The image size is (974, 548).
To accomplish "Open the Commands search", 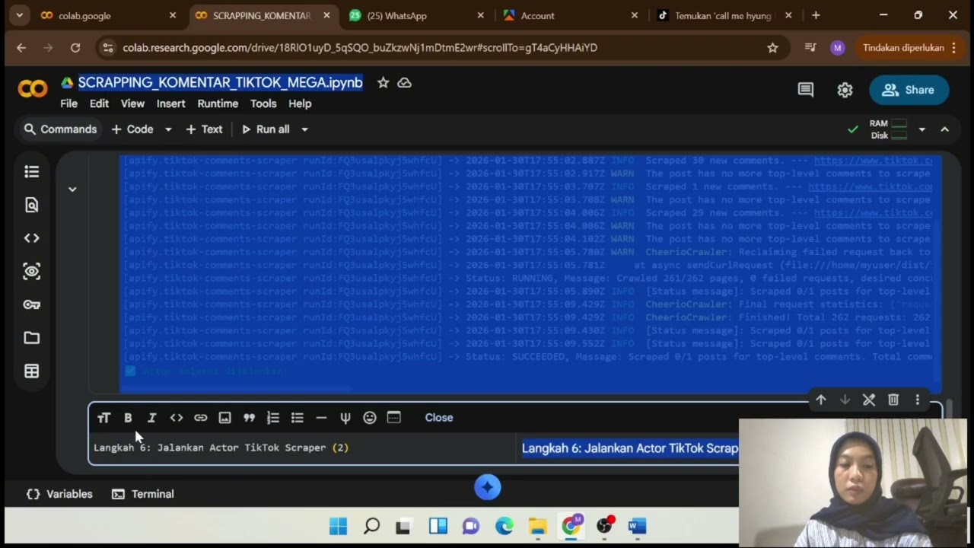I will click(x=60, y=129).
